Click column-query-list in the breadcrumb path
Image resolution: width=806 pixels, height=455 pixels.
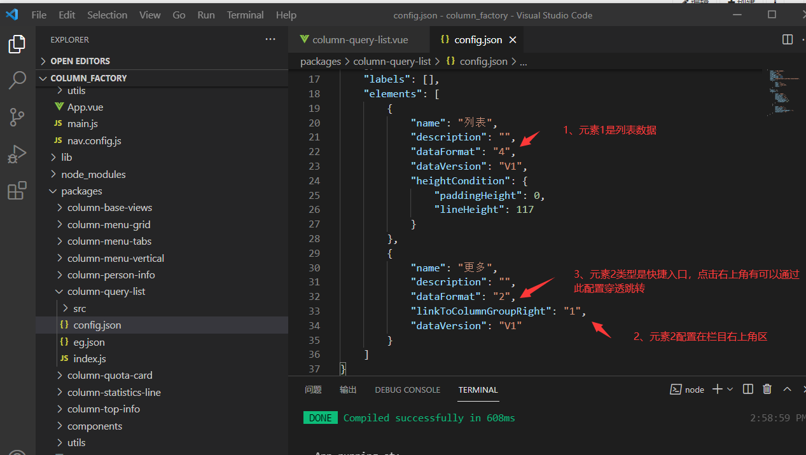pyautogui.click(x=392, y=62)
